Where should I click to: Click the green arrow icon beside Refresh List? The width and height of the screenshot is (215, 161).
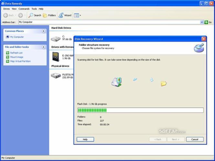click(x=7, y=53)
